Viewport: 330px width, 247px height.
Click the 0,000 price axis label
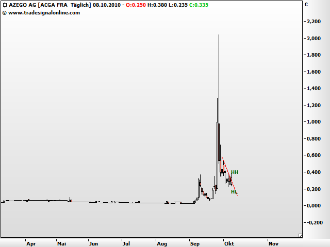point(314,206)
